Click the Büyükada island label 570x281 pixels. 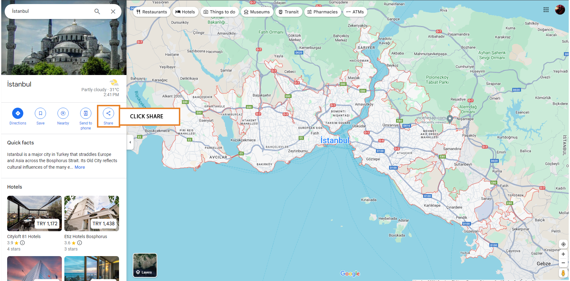click(x=397, y=235)
